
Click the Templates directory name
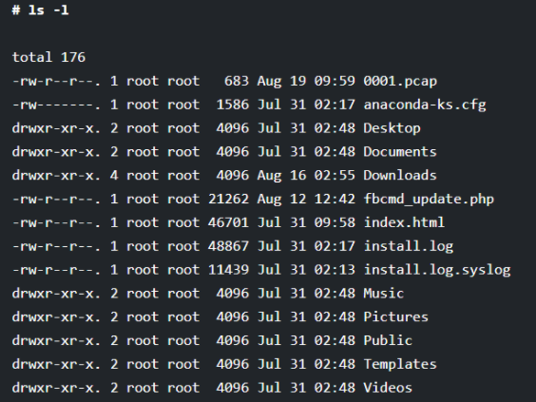(400, 364)
